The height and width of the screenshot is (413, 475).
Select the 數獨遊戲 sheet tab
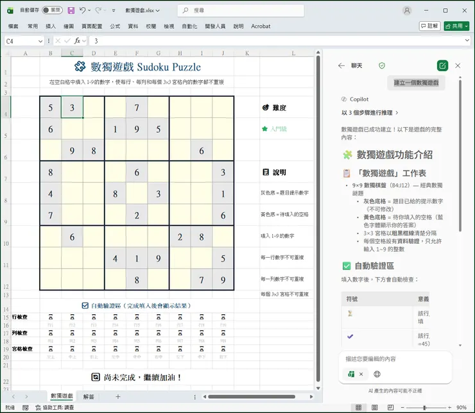tap(62, 396)
